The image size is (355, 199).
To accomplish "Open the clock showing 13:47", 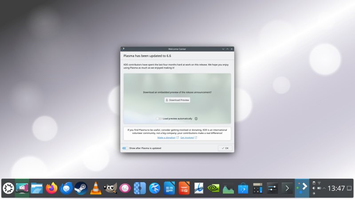I will (336, 188).
